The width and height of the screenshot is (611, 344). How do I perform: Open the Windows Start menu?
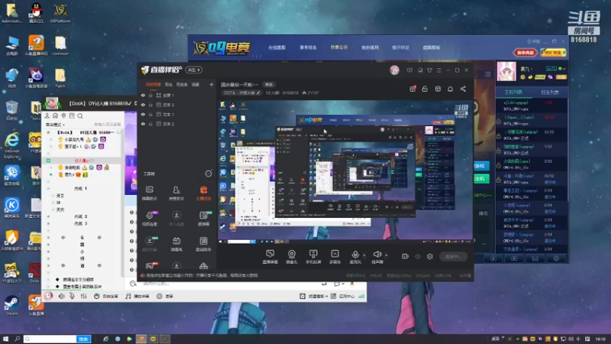[5, 339]
